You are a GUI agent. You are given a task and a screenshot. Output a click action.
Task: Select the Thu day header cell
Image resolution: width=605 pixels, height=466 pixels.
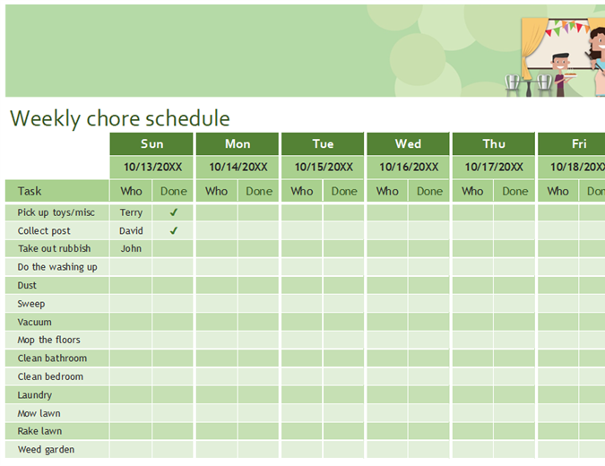494,143
